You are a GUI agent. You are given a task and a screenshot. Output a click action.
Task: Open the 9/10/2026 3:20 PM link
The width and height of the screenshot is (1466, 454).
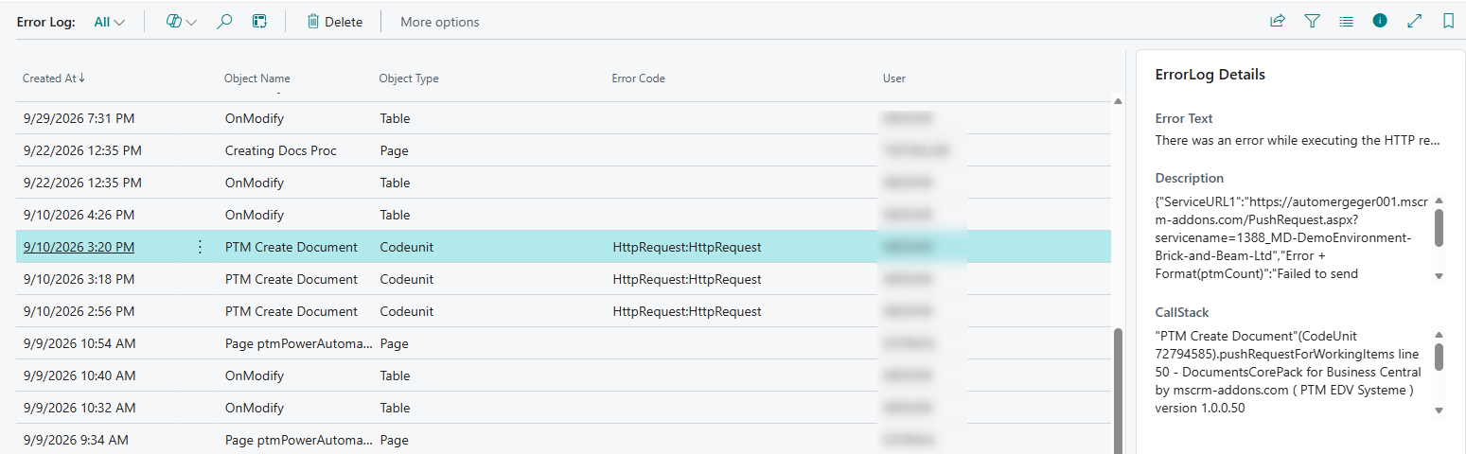(x=79, y=247)
